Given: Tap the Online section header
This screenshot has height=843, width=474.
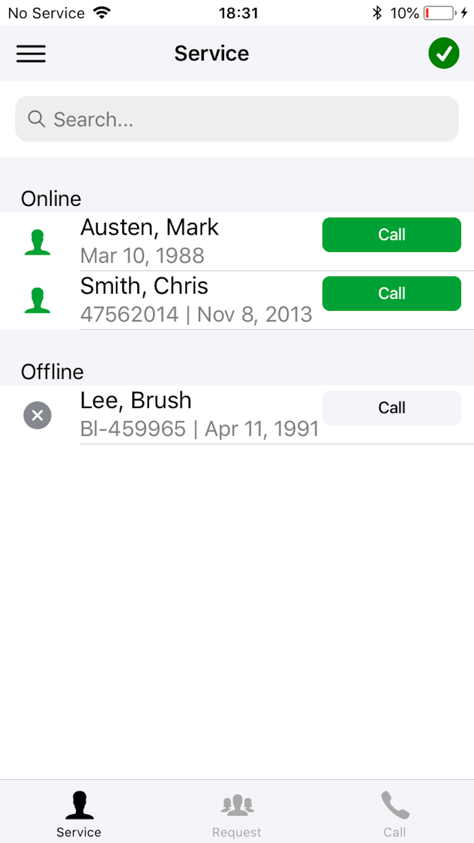Looking at the screenshot, I should 51,199.
